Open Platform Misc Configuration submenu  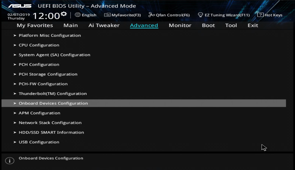[x=50, y=35]
